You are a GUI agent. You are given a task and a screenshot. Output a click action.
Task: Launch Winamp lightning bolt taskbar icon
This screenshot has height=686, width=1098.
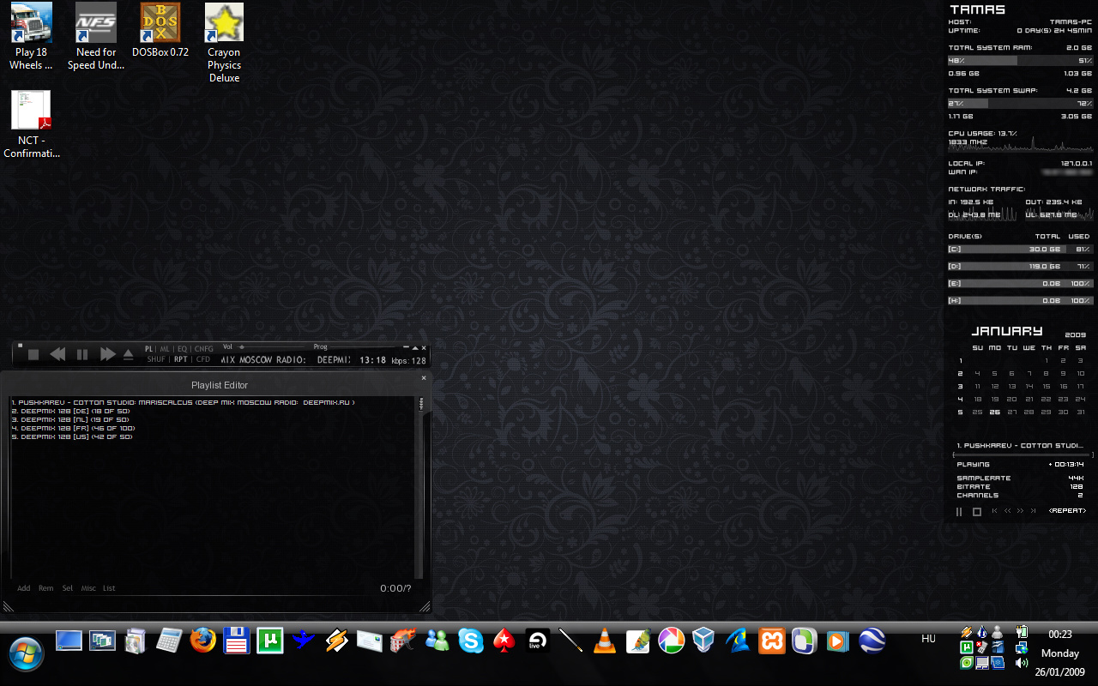pyautogui.click(x=336, y=641)
